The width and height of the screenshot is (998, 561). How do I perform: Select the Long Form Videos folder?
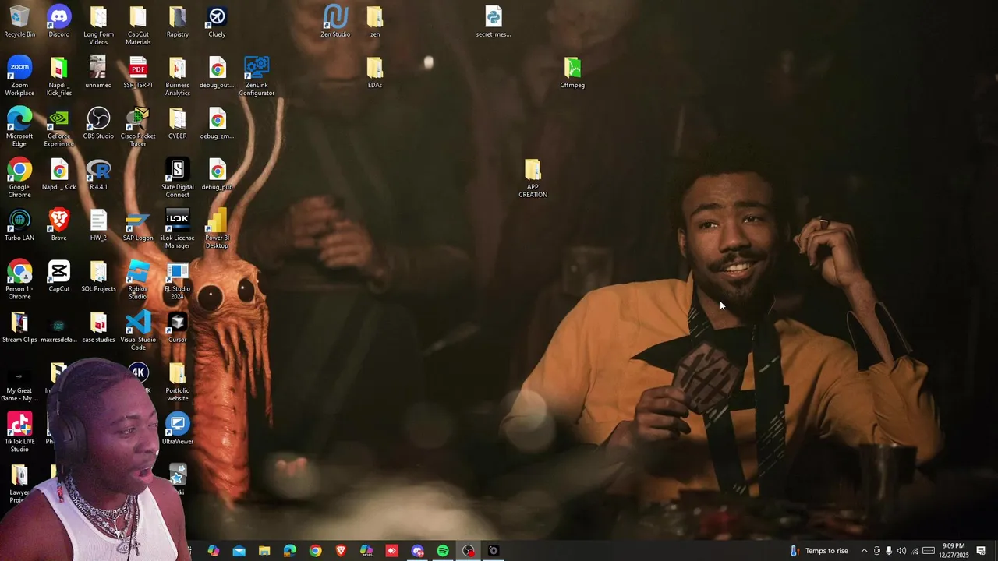tap(98, 26)
